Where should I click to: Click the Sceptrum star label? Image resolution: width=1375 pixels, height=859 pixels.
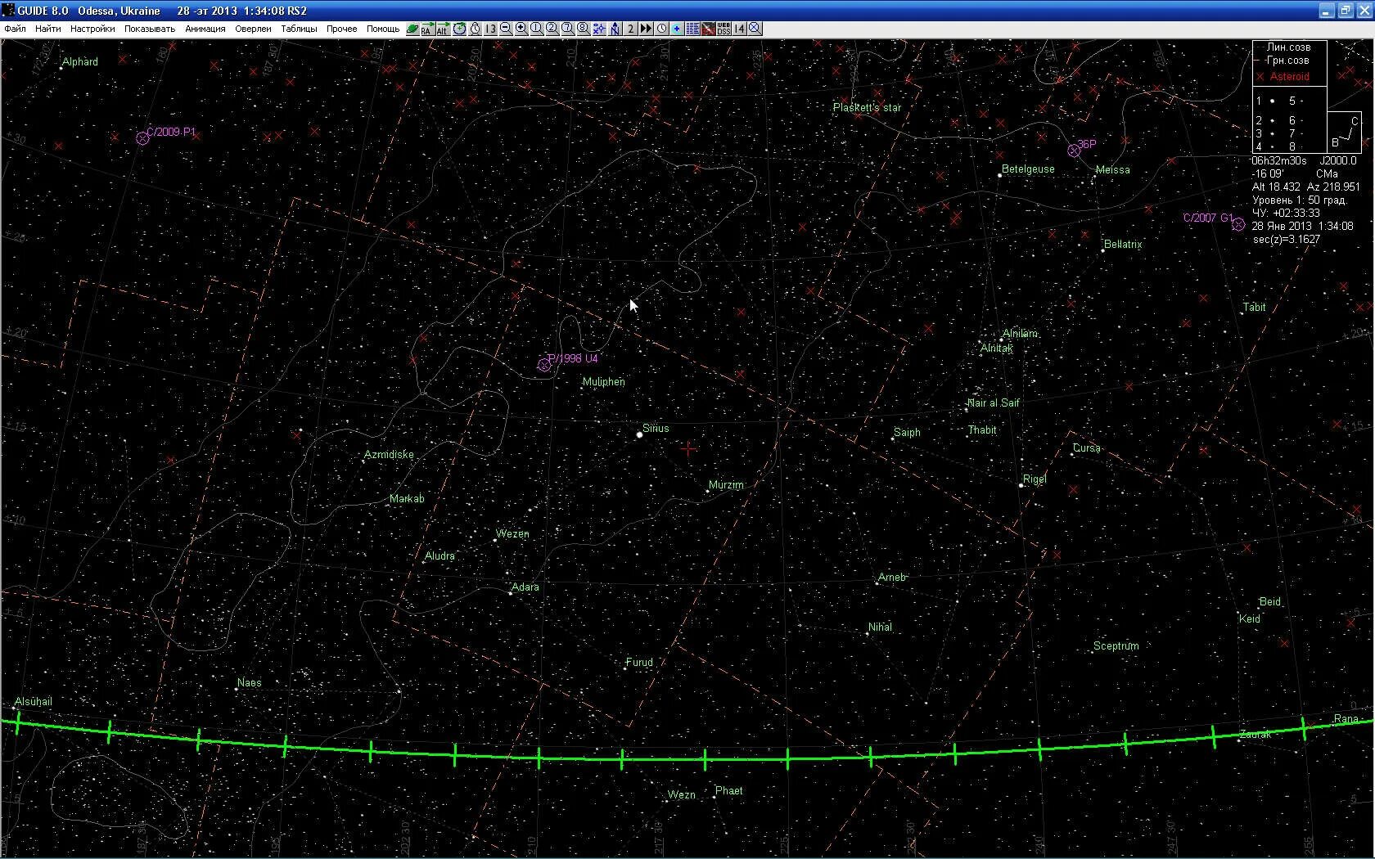[x=1116, y=646]
